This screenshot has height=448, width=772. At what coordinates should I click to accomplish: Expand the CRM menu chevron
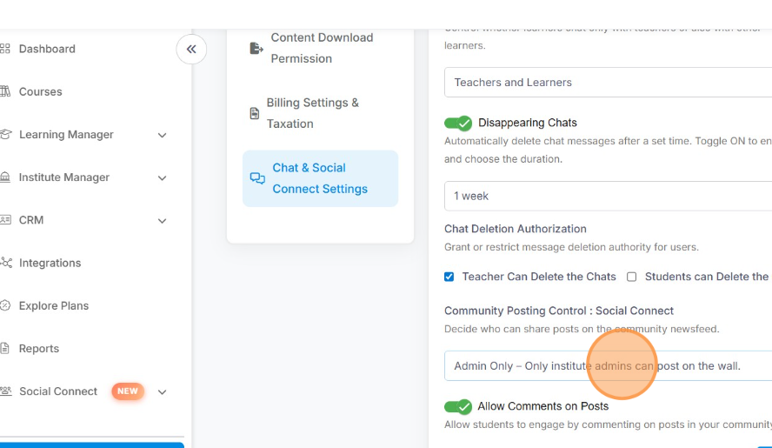(x=162, y=220)
